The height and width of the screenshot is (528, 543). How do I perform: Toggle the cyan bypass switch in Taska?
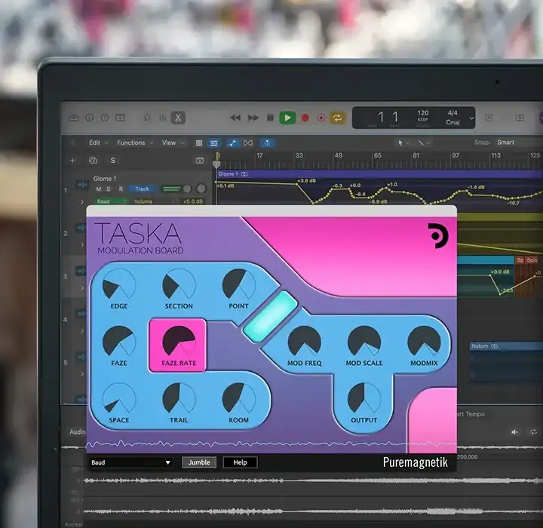[x=270, y=317]
